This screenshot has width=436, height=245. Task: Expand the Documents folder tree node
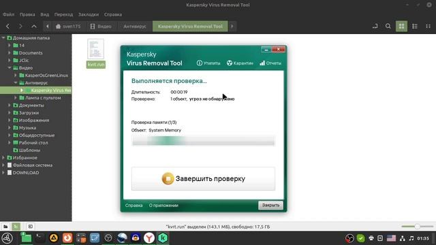(10, 53)
